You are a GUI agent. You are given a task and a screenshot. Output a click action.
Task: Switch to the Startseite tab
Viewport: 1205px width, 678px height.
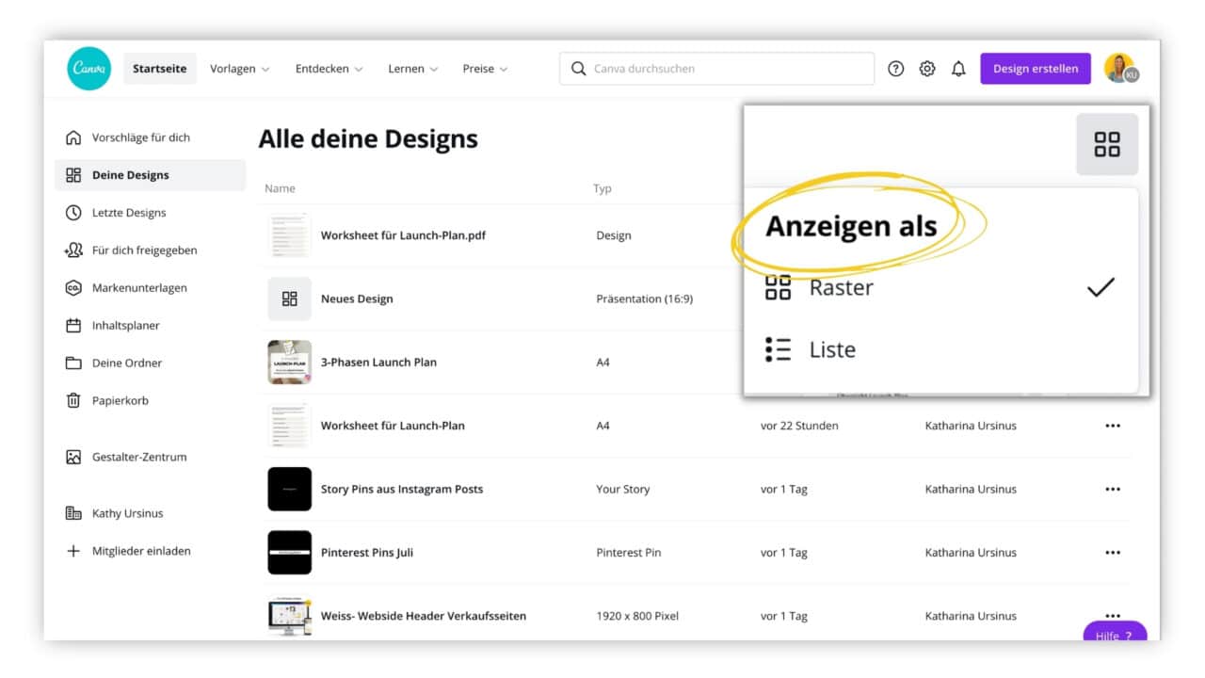159,68
